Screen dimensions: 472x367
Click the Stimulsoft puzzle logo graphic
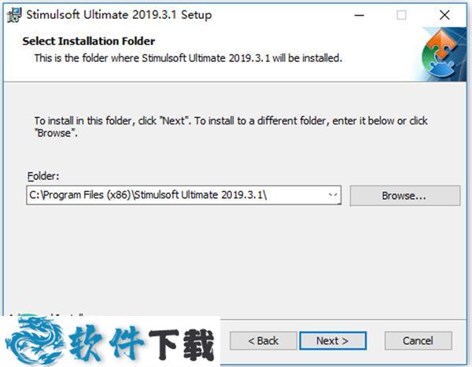(440, 53)
